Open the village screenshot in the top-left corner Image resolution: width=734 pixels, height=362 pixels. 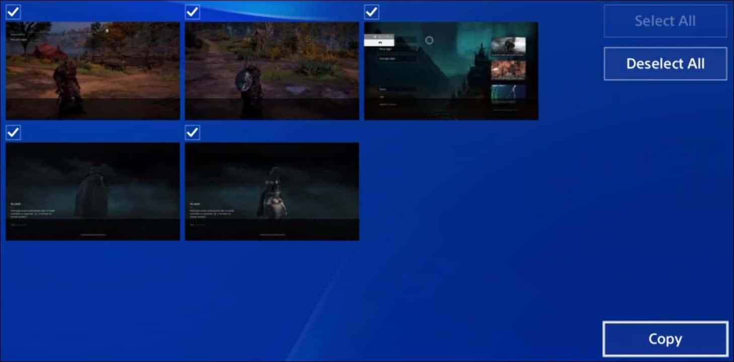[x=93, y=70]
